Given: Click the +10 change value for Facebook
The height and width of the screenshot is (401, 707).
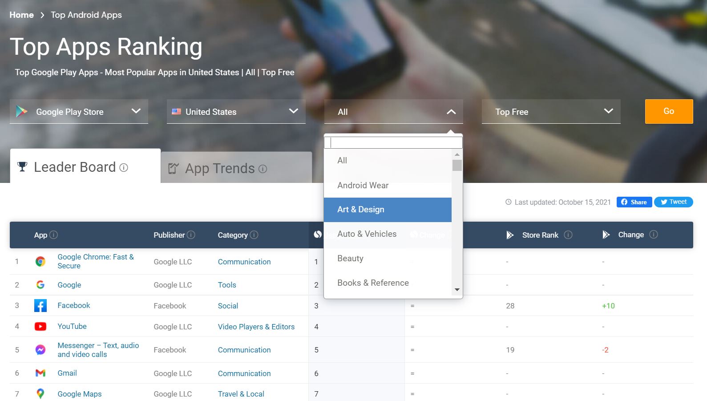Looking at the screenshot, I should pos(608,306).
